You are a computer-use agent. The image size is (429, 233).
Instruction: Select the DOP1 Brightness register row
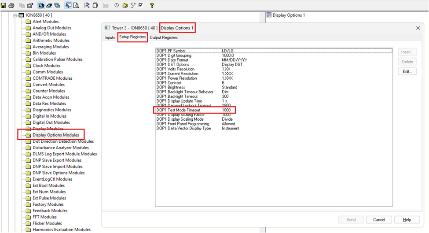coord(274,87)
